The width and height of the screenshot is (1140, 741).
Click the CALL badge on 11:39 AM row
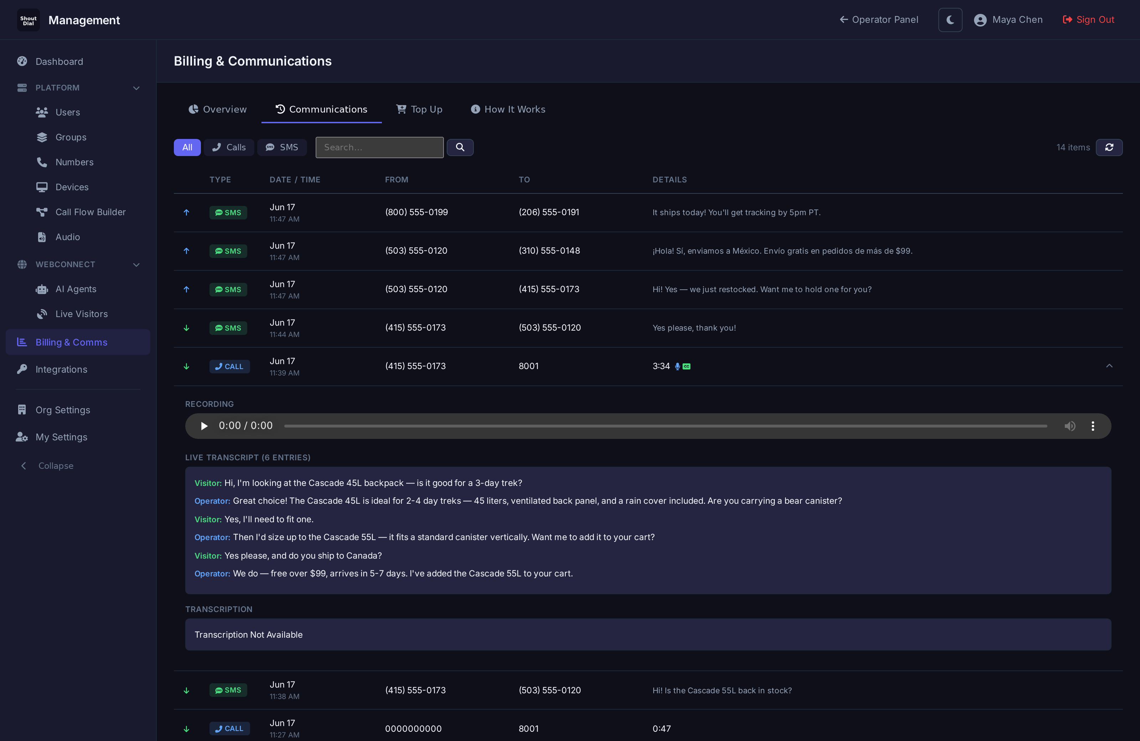click(229, 367)
